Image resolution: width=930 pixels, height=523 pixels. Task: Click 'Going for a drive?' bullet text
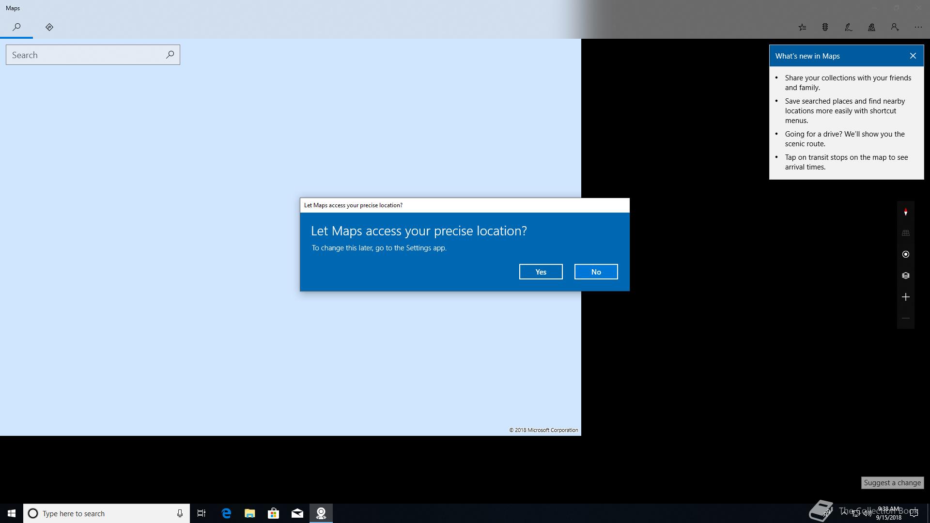pos(845,139)
